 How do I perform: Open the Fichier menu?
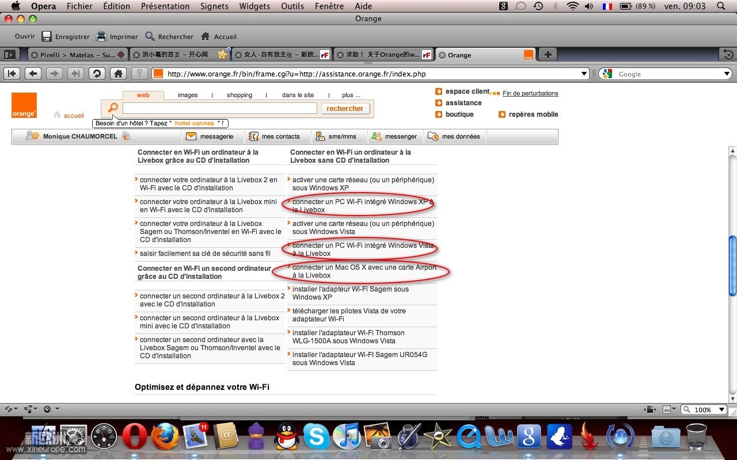coord(79,6)
